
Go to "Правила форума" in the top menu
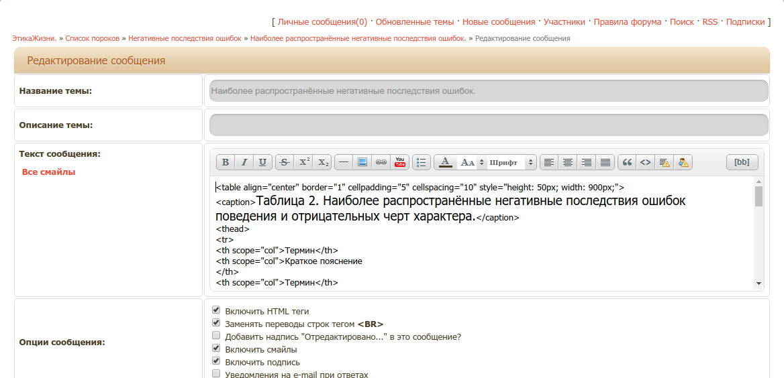[x=629, y=22]
